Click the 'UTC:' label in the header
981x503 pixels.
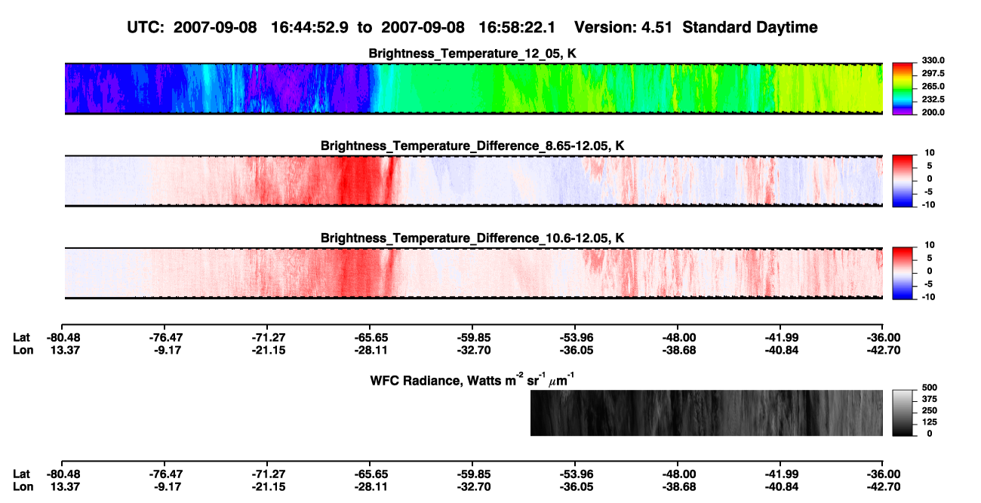[147, 28]
